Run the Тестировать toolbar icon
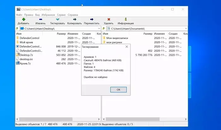The height and width of the screenshot is (130, 221). coord(57,19)
